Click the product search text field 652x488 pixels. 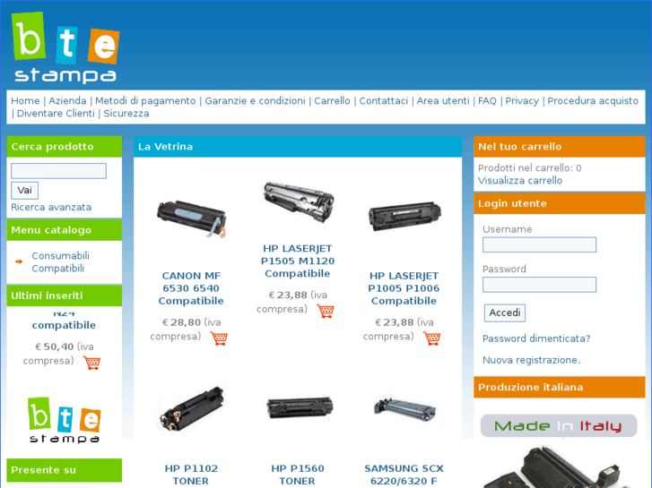point(58,171)
